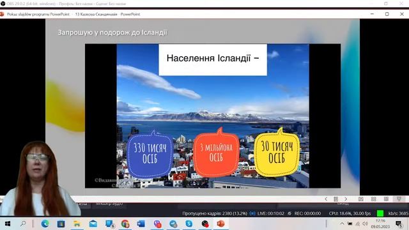Open the slide list icon between the arrows
Viewport: 409px width, 230px height.
point(336,199)
